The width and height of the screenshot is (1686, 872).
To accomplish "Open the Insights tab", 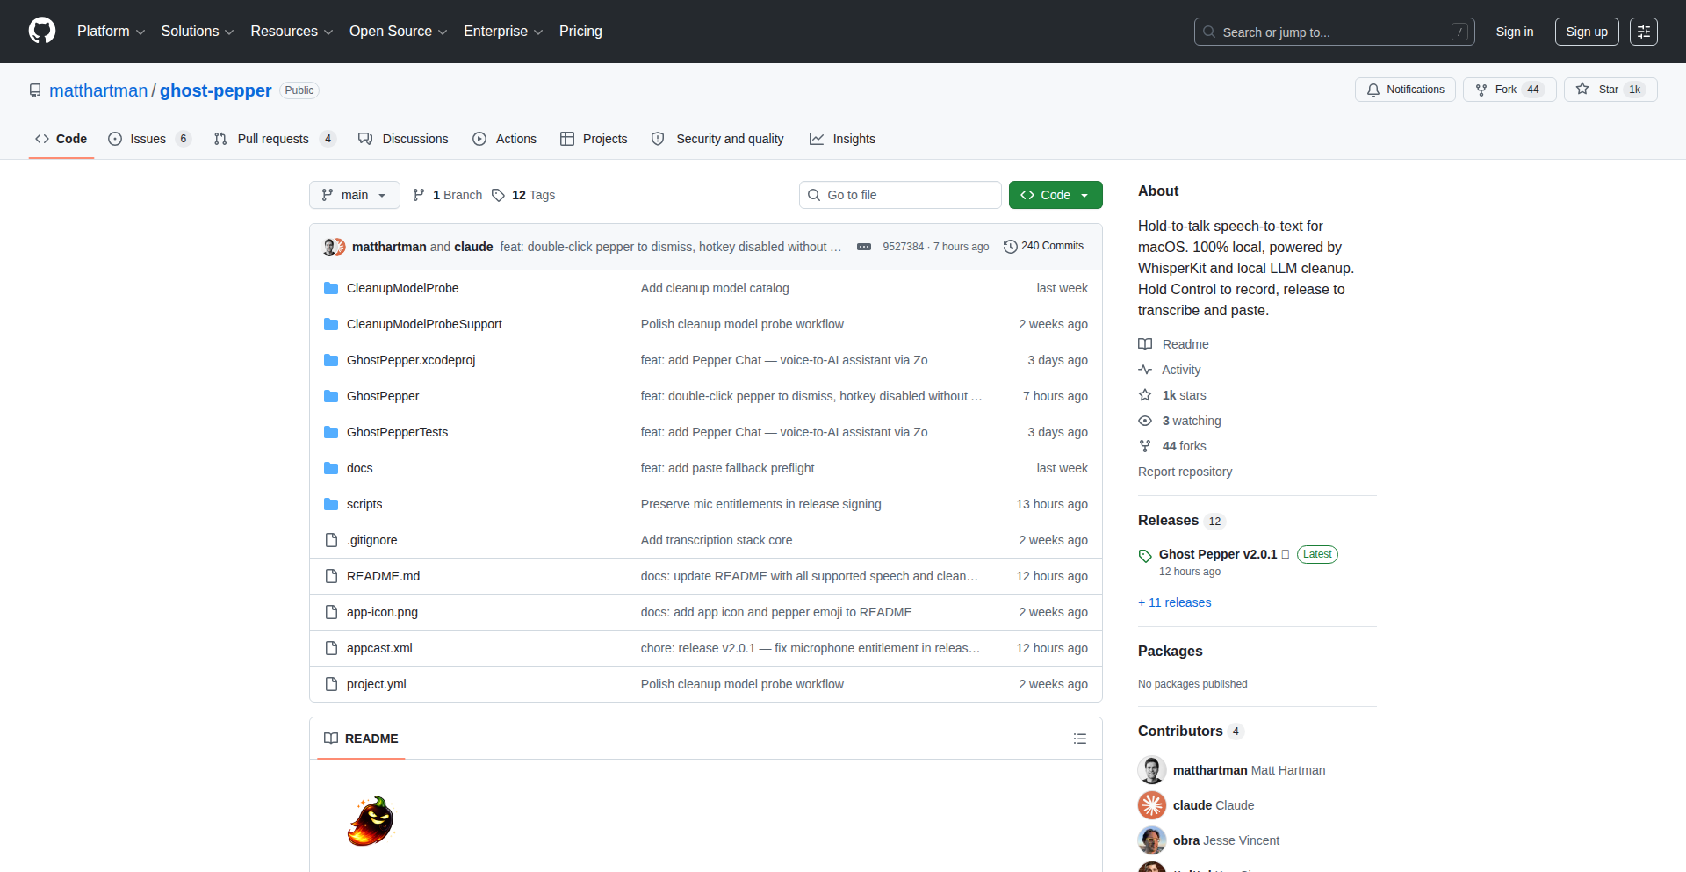I will 842,139.
